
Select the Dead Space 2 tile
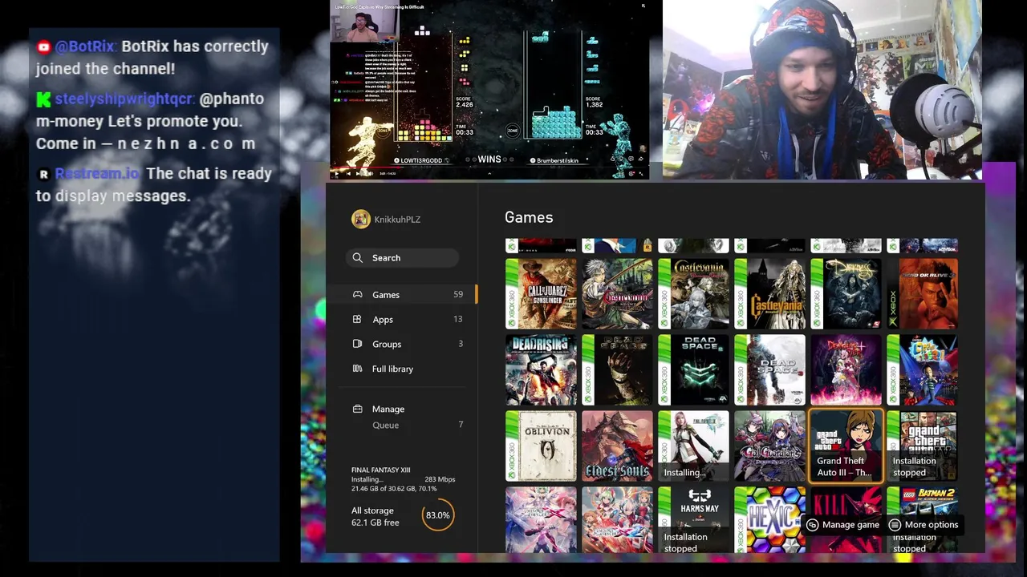pos(693,370)
